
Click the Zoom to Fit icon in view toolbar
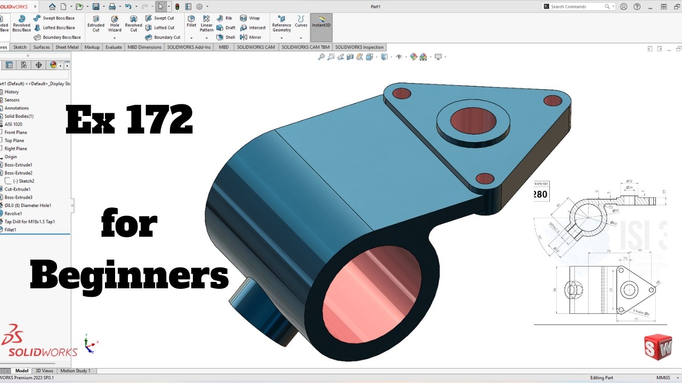[x=321, y=56]
